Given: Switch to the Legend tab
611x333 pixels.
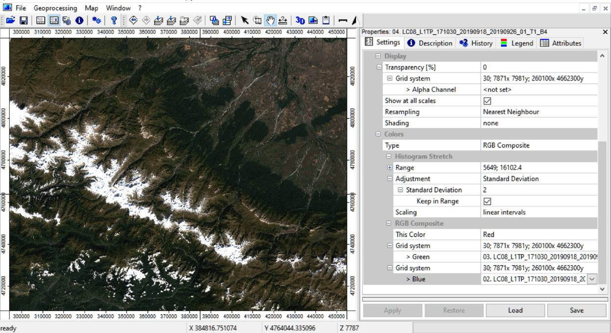Looking at the screenshot, I should tap(516, 43).
